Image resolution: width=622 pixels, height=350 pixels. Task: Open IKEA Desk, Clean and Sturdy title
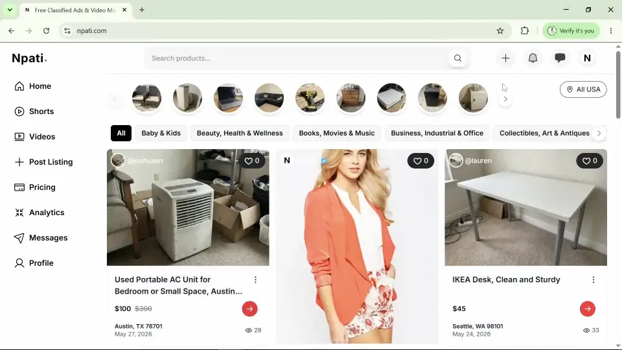(x=506, y=280)
